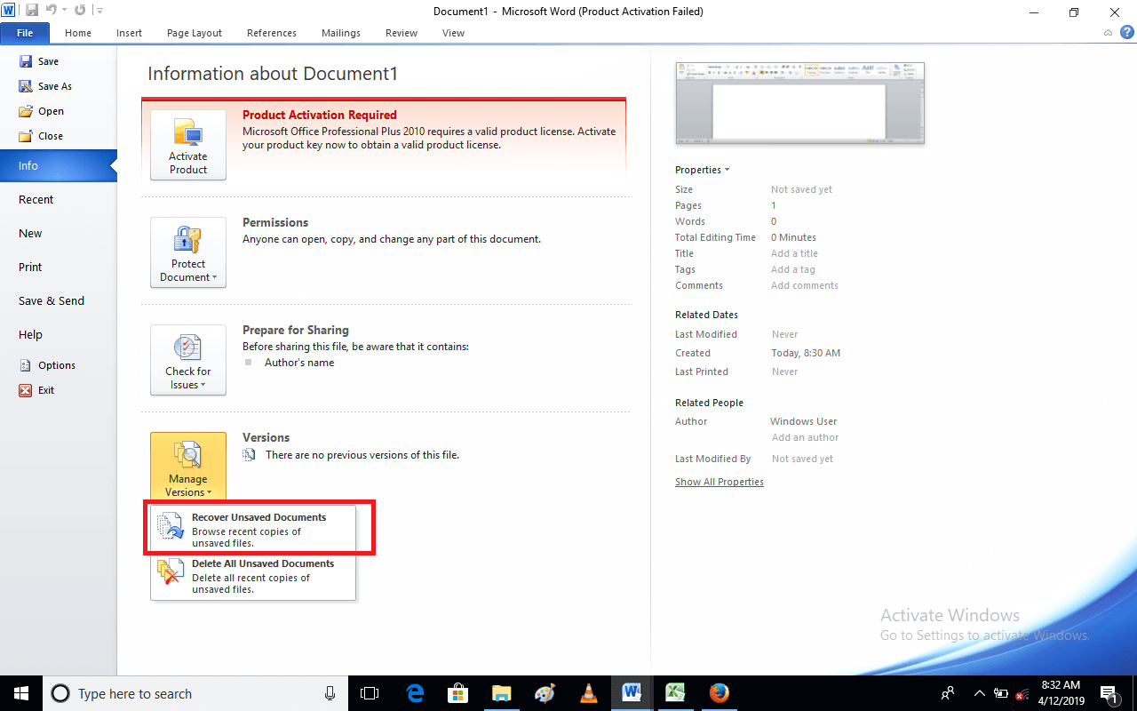This screenshot has height=711, width=1137.
Task: Select the Info section in sidebar
Action: [x=58, y=165]
